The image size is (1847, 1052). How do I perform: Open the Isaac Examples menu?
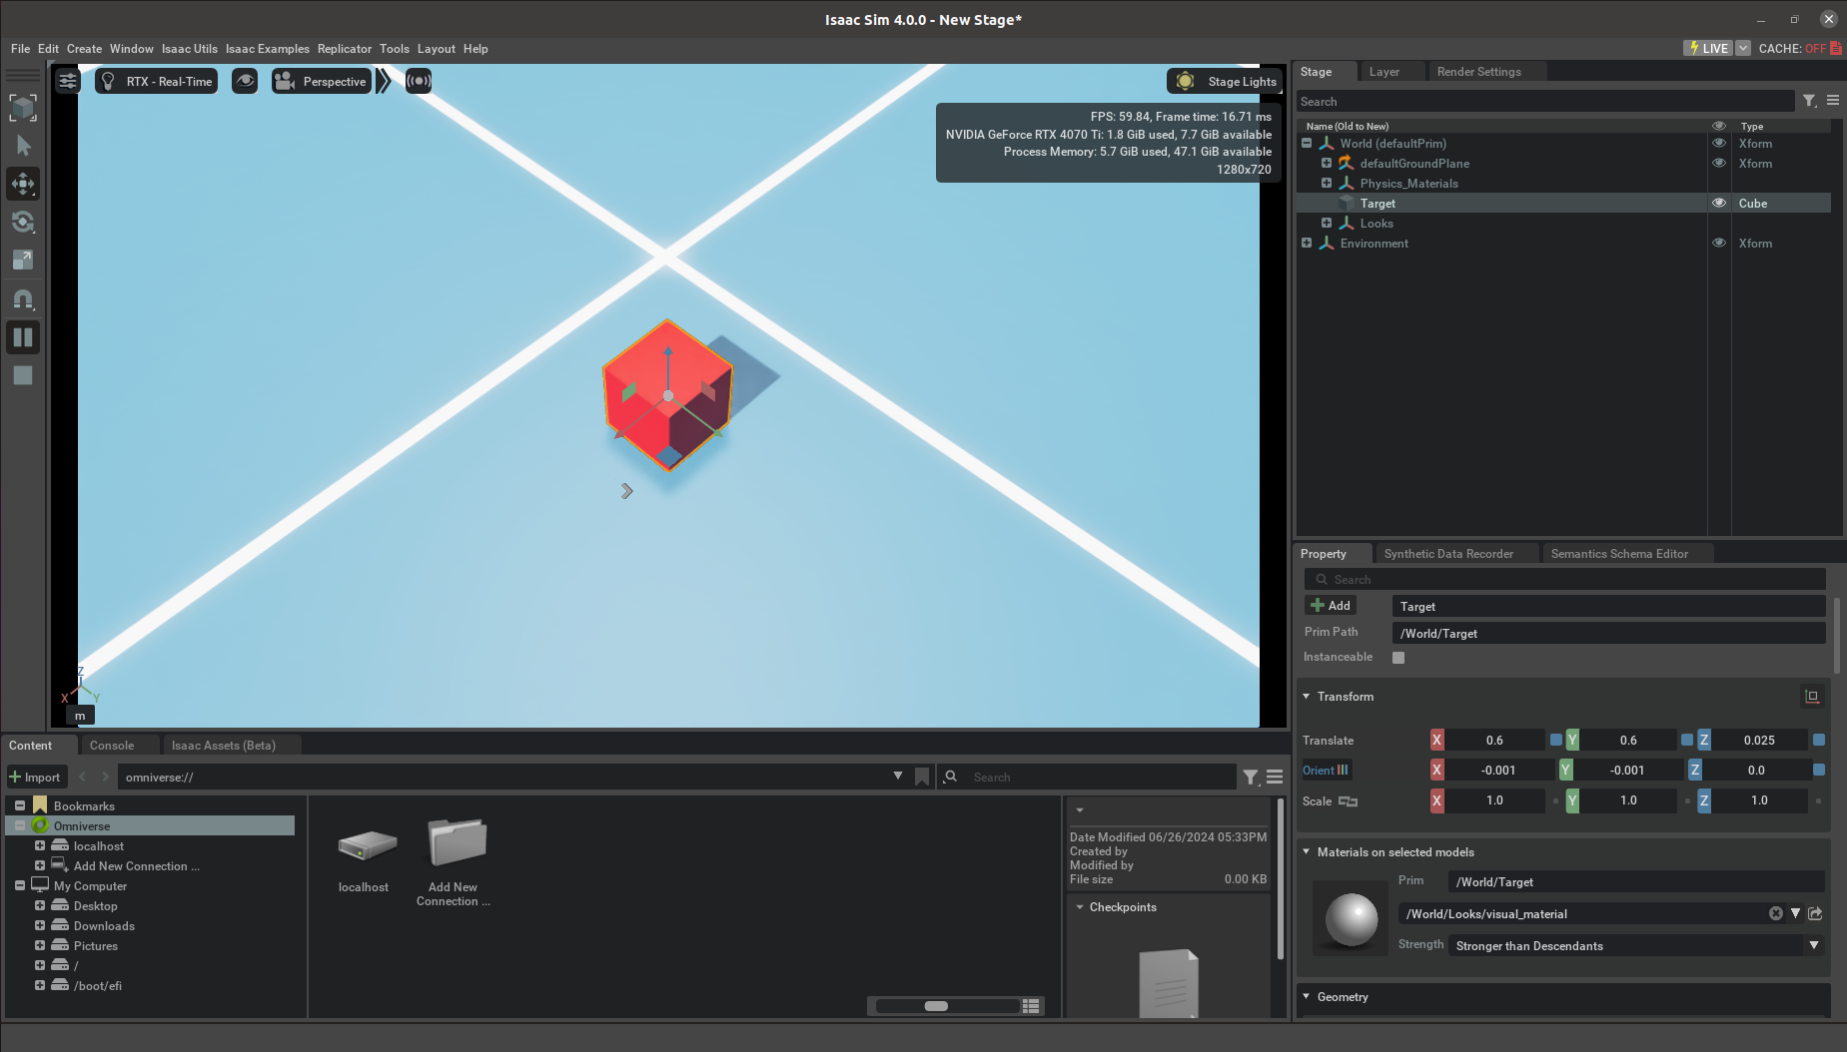click(268, 49)
